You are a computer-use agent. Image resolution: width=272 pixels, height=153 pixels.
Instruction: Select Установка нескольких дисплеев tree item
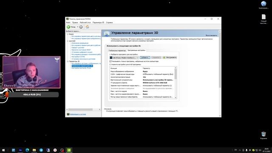tap(83, 59)
